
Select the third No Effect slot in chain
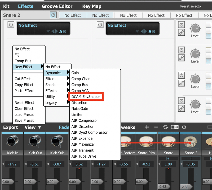129,15
